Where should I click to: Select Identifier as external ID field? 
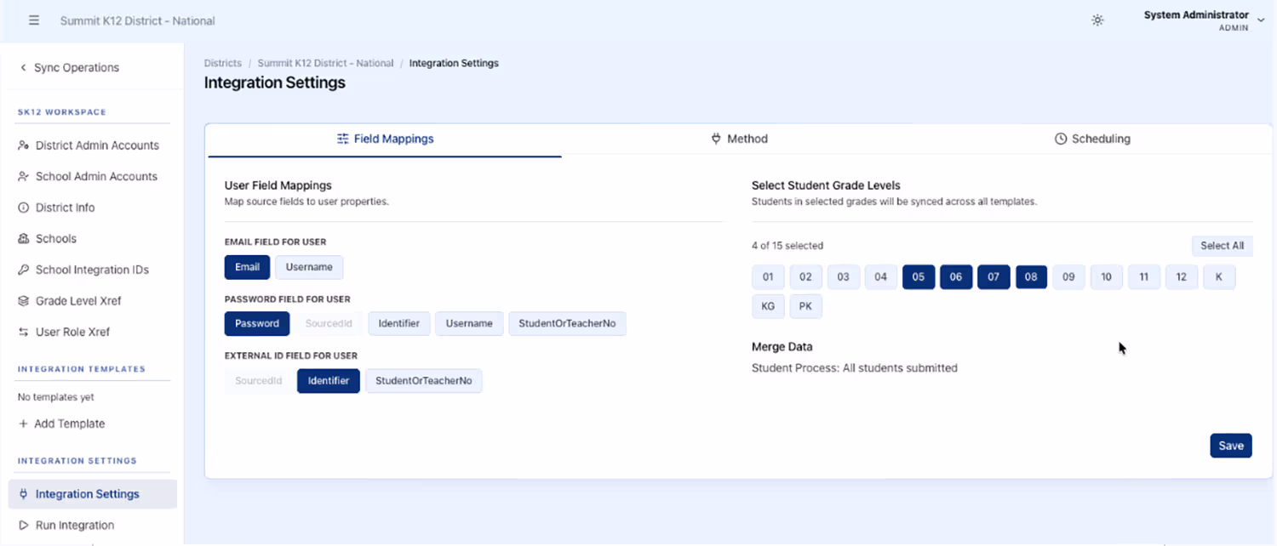click(x=329, y=381)
